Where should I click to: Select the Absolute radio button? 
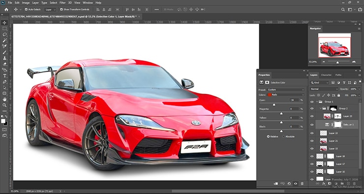[283, 137]
